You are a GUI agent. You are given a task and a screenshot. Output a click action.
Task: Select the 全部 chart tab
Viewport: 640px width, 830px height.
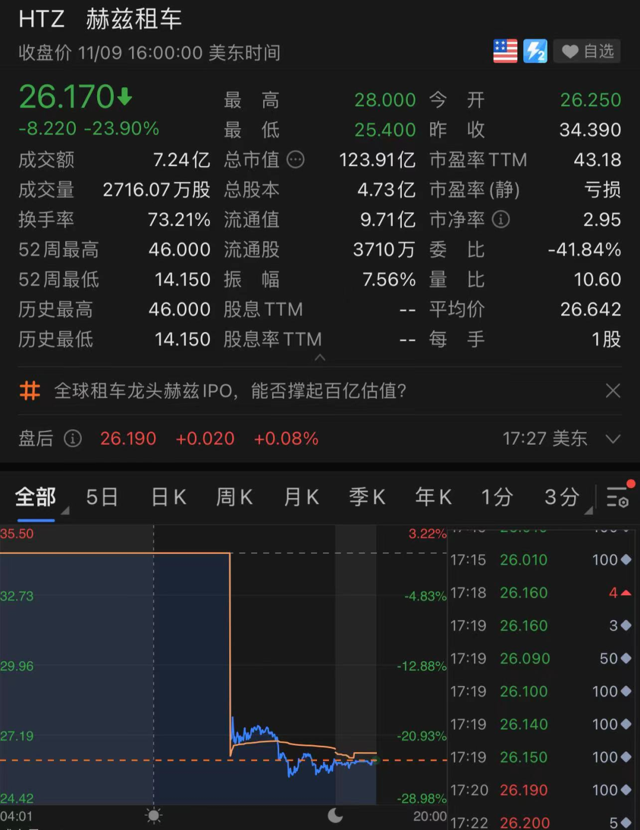tap(36, 497)
